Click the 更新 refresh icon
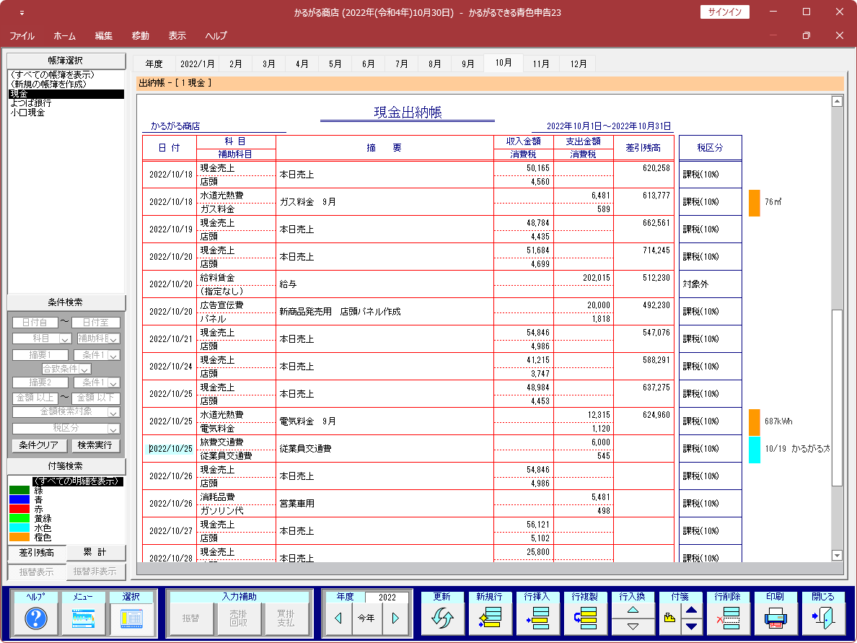 coord(442,618)
